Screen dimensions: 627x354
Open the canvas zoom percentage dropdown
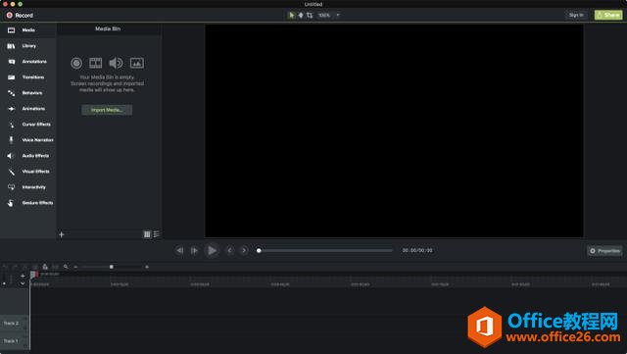pos(329,16)
